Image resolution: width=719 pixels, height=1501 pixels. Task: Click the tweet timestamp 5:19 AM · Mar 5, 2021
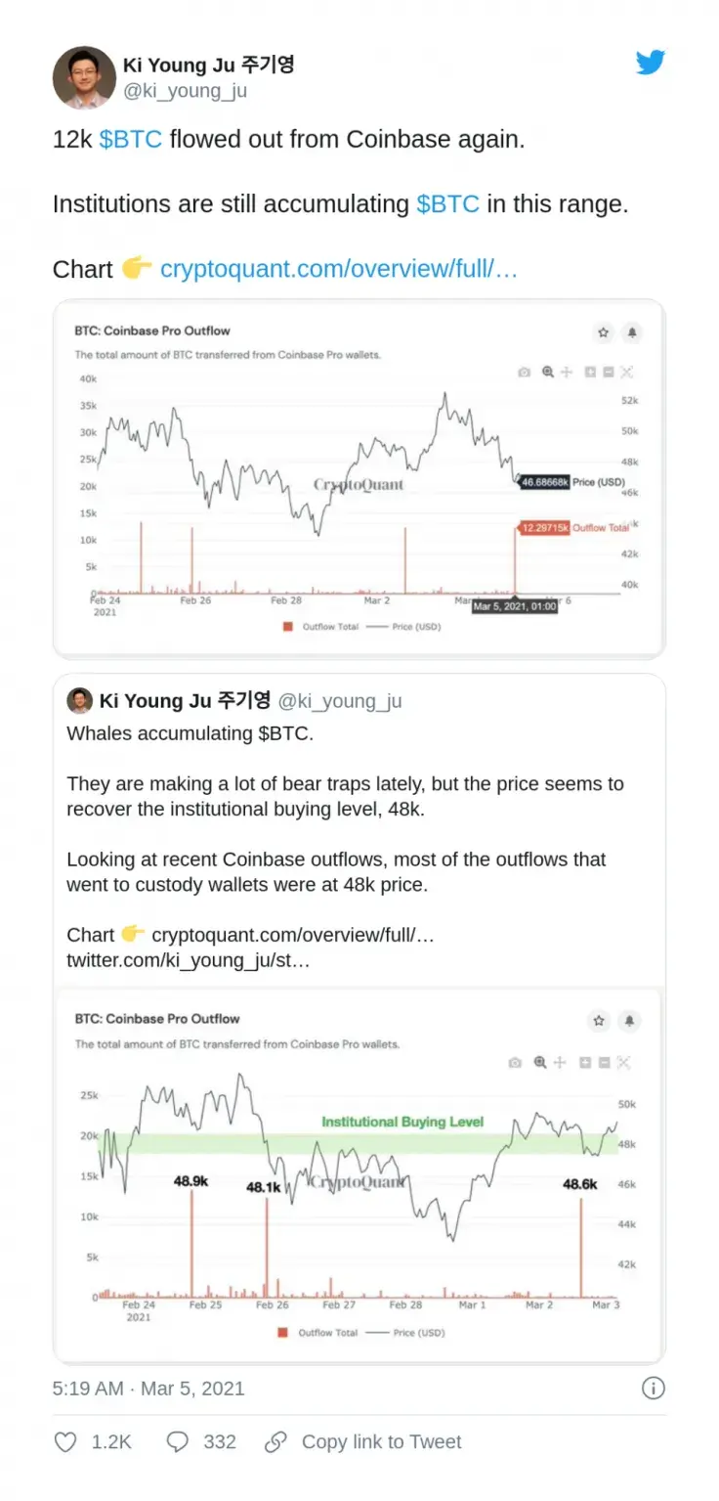coord(148,1389)
